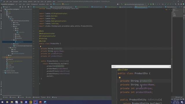
Task: Collapse the resources folder
Action: [x=8, y=48]
